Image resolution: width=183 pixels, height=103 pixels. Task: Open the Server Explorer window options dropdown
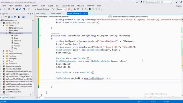tap(28, 14)
